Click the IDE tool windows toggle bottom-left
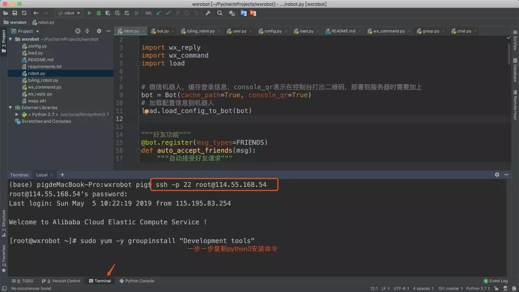The width and height of the screenshot is (519, 292). 4,288
